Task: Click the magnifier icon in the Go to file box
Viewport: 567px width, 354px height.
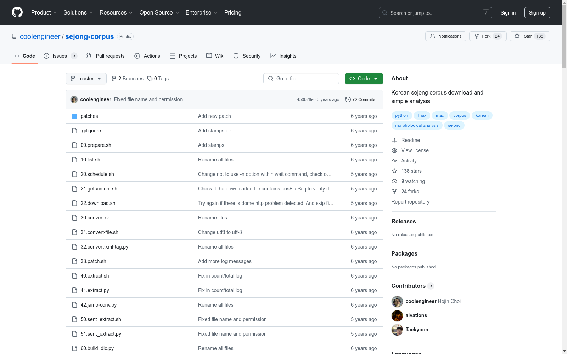Action: [271, 79]
